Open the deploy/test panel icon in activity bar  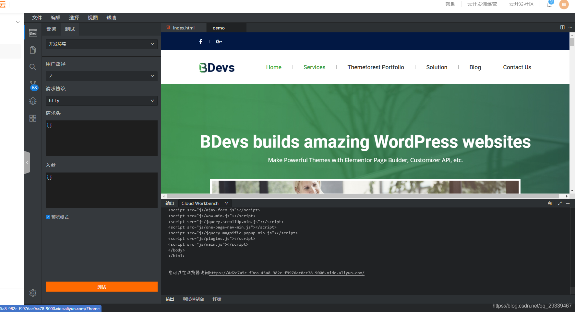(x=33, y=33)
